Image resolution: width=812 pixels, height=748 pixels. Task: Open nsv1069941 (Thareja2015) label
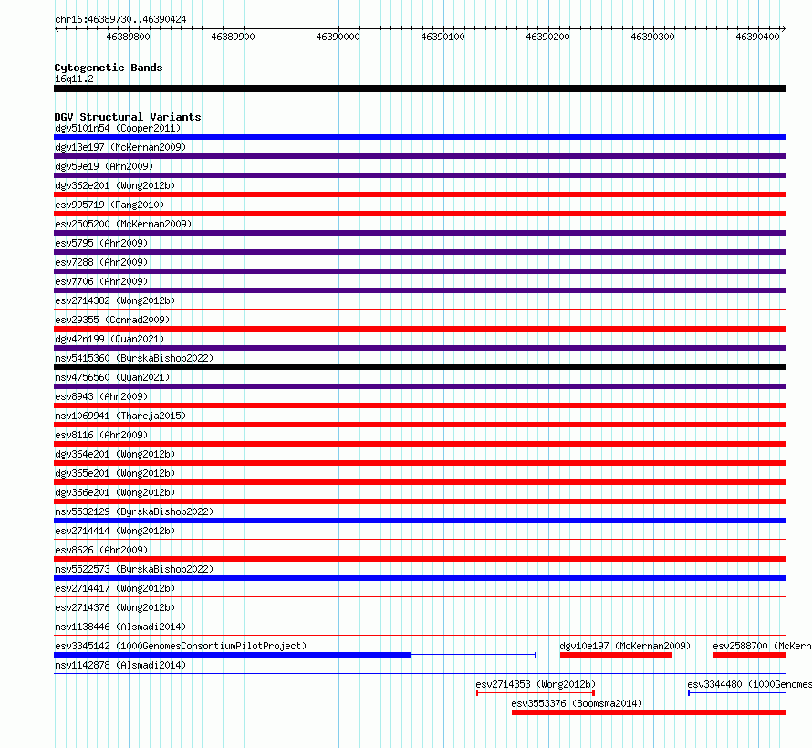click(120, 416)
